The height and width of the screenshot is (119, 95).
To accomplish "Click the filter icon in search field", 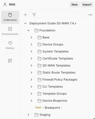I will point(34,15).
